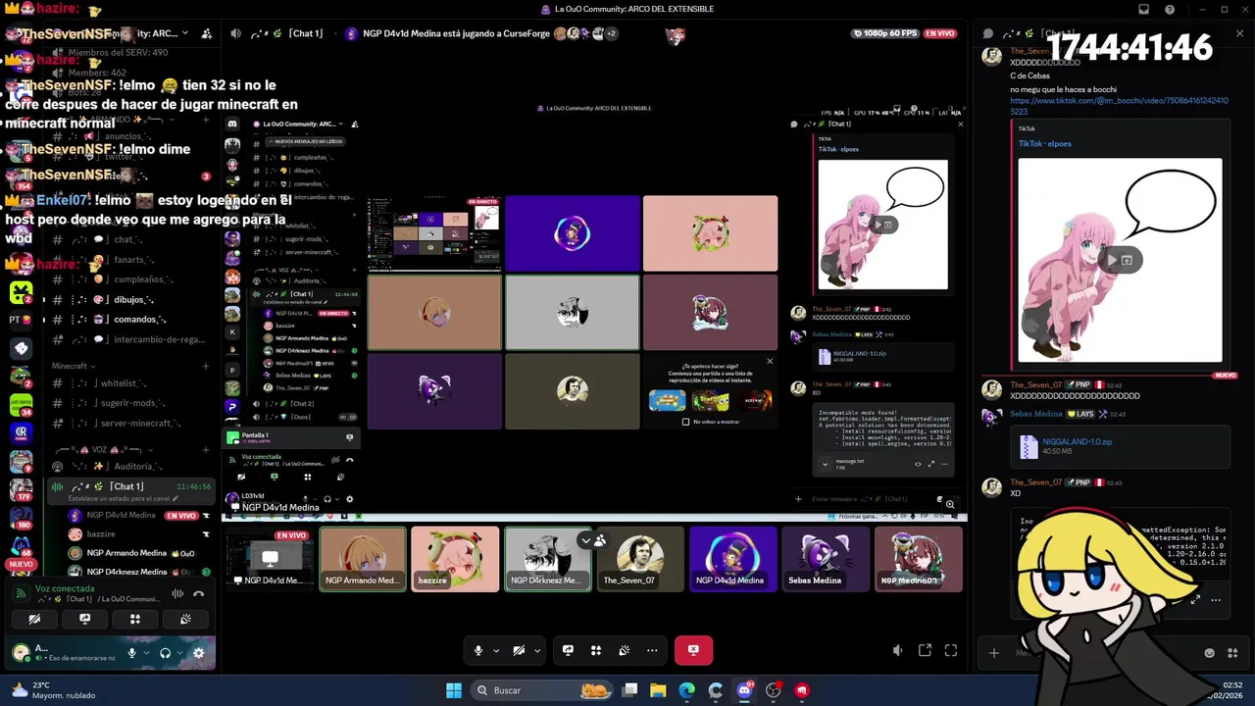Image resolution: width=1255 pixels, height=706 pixels.
Task: Open activities button in voice connected panel
Action: tap(135, 619)
